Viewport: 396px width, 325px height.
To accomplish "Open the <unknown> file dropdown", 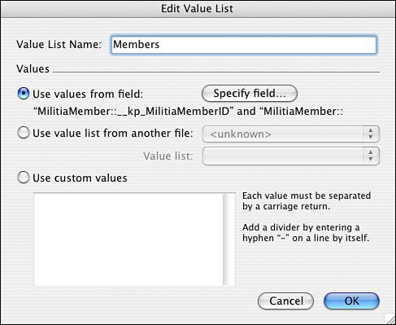I will 291,134.
